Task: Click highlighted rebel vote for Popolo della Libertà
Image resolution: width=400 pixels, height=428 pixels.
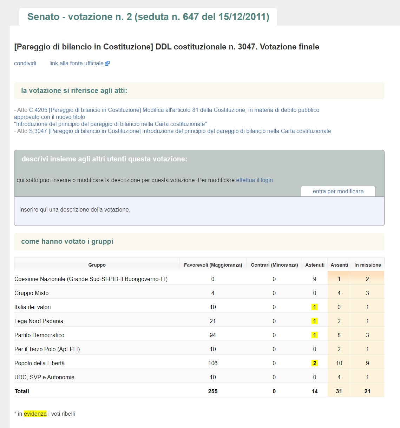Action: pos(315,363)
